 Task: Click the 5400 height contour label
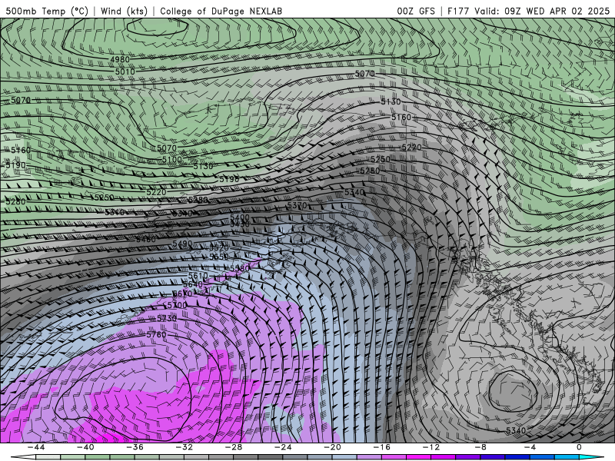coord(240,217)
